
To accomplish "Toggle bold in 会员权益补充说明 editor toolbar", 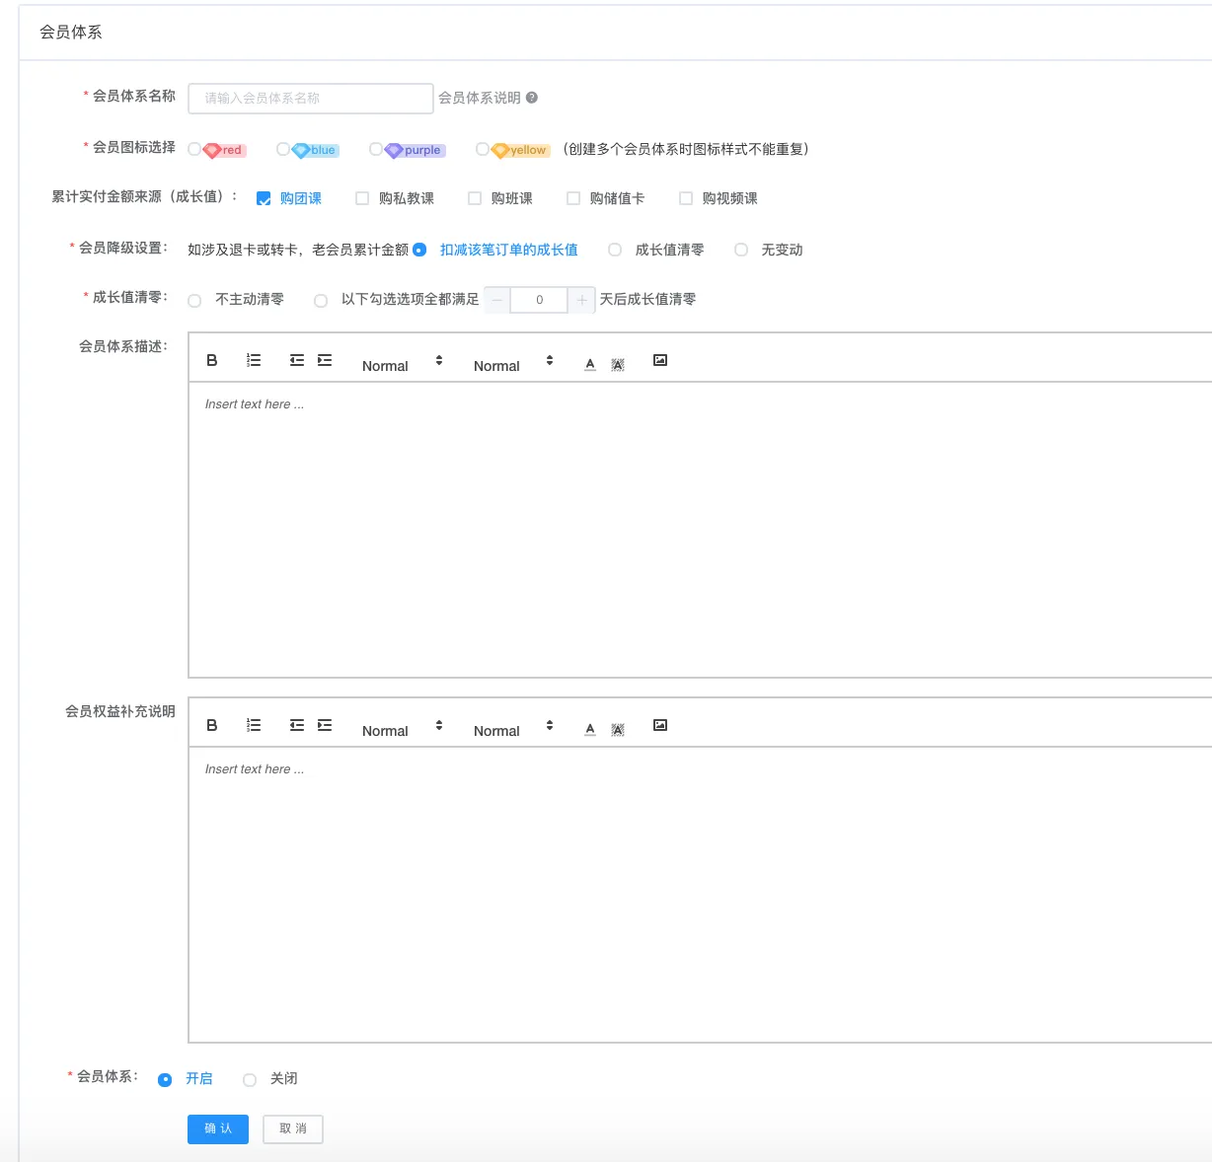I will pyautogui.click(x=212, y=726).
